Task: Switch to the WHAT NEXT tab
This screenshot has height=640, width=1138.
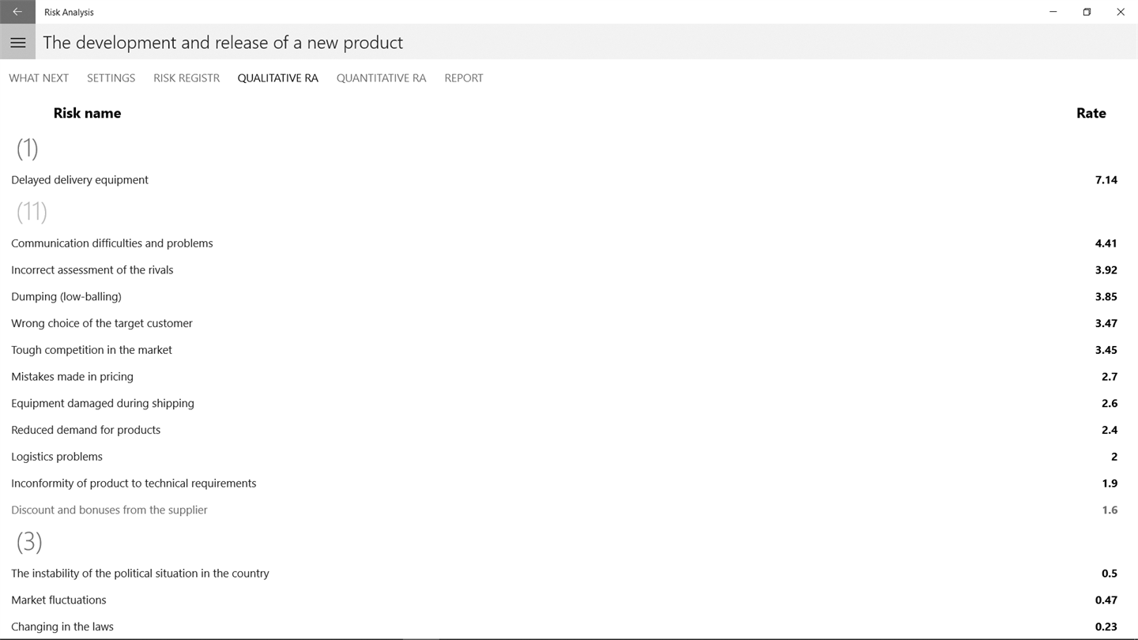Action: (39, 78)
